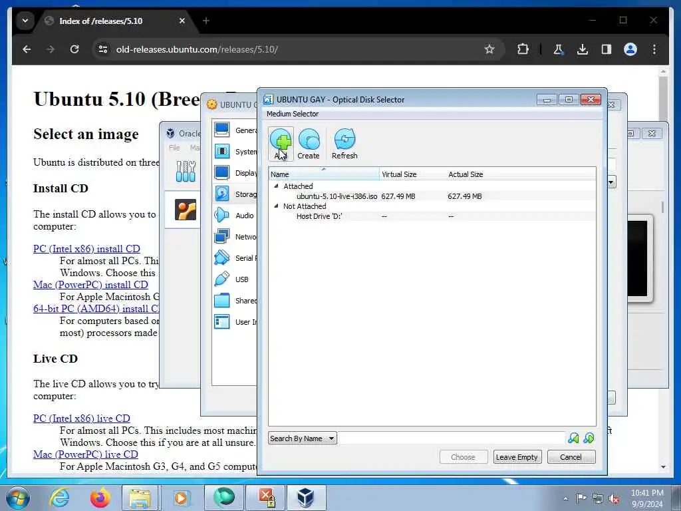This screenshot has height=511, width=681.
Task: View site information icon in address bar
Action: coord(103,49)
